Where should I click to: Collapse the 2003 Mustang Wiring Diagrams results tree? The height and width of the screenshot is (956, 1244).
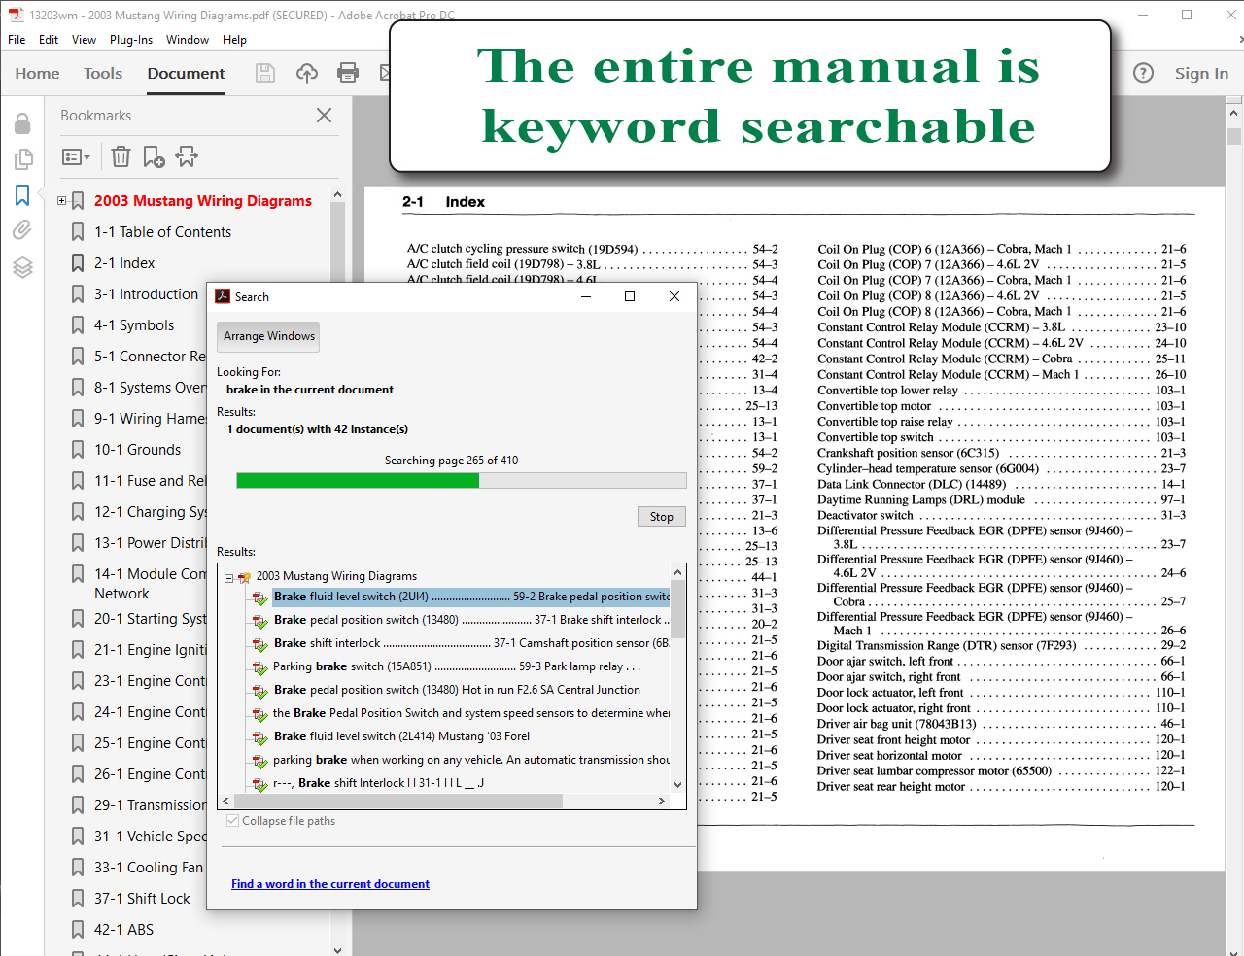click(x=228, y=577)
